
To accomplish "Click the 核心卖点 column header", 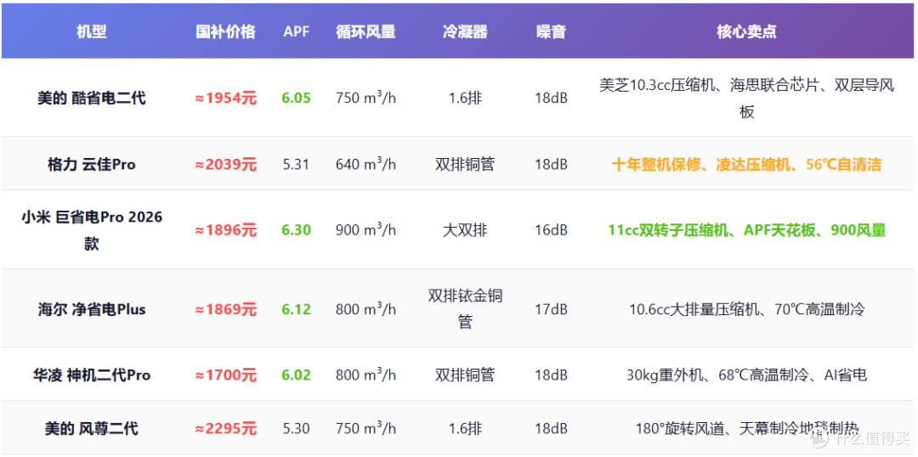I will pos(746,31).
